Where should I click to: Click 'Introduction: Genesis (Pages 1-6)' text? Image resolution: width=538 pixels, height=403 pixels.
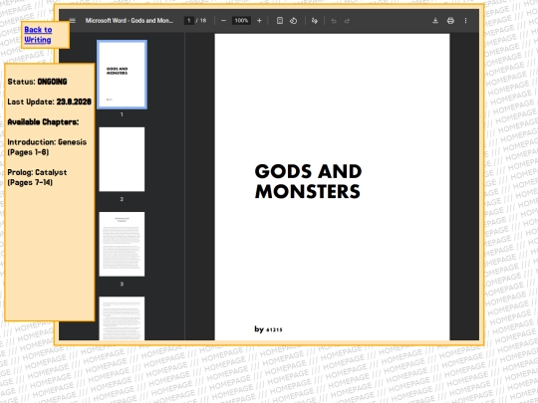pos(47,147)
